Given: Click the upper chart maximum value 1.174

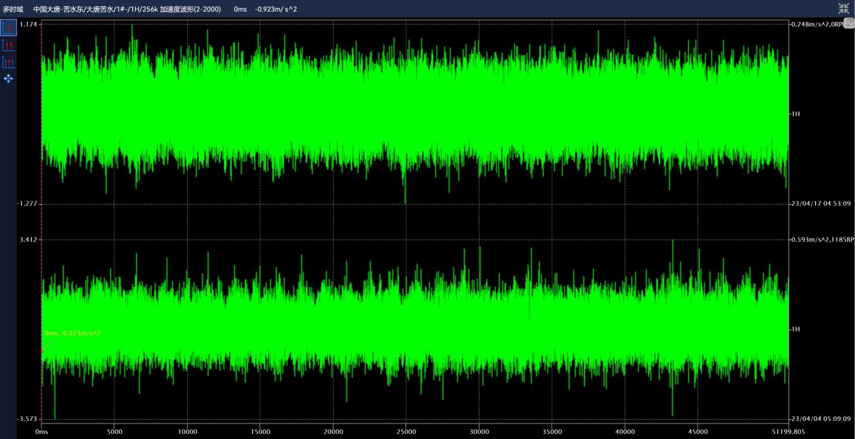Looking at the screenshot, I should pyautogui.click(x=28, y=24).
